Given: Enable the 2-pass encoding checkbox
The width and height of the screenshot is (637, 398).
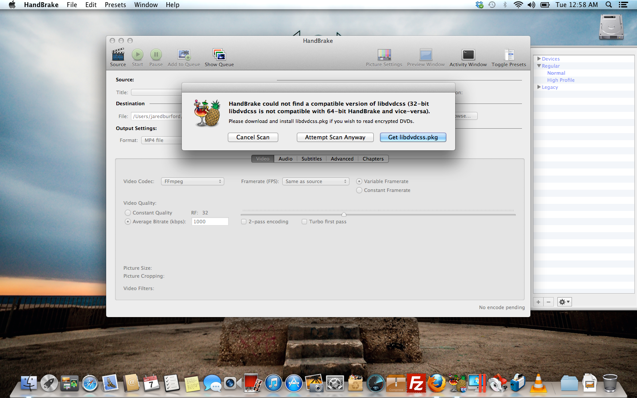Looking at the screenshot, I should 244,222.
